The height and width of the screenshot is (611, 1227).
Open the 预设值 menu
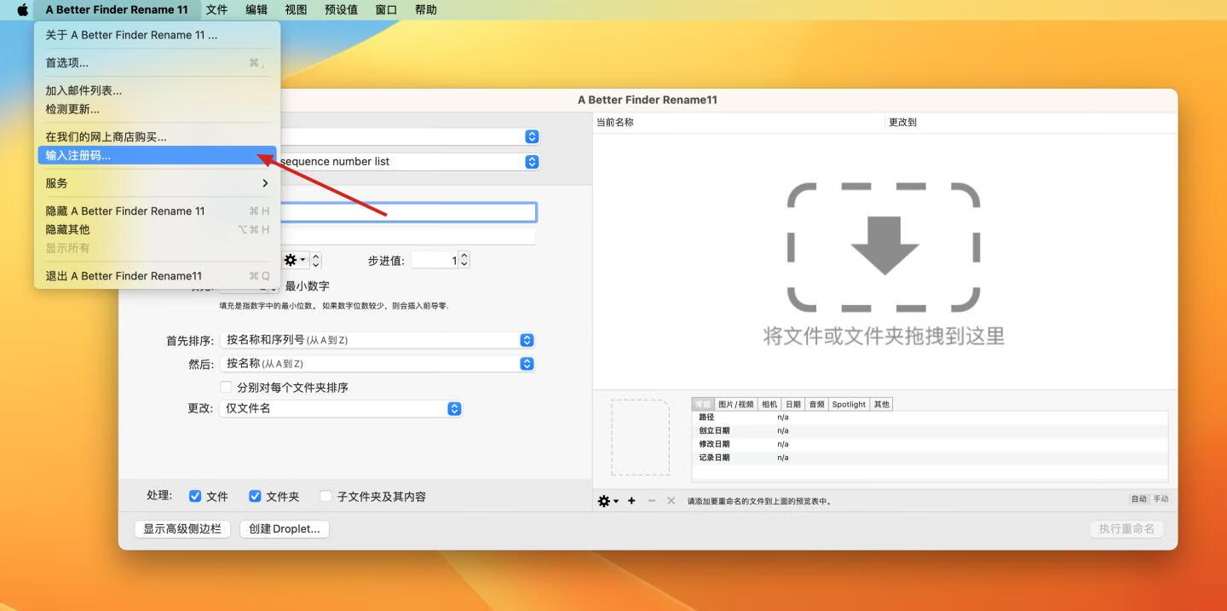click(x=341, y=9)
